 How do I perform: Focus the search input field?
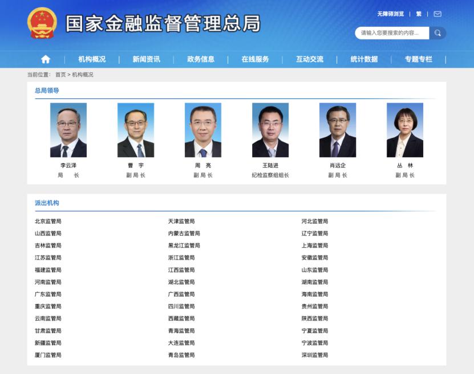(x=392, y=33)
